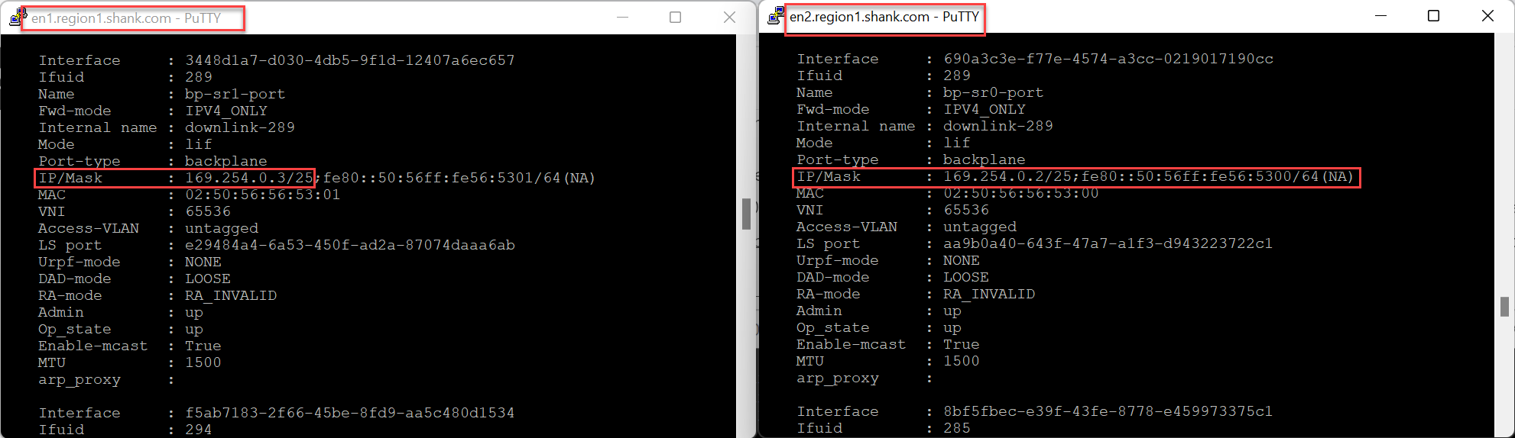
Task: Click PuTTY icon in en1.region1.shank.com window
Action: pos(18,17)
